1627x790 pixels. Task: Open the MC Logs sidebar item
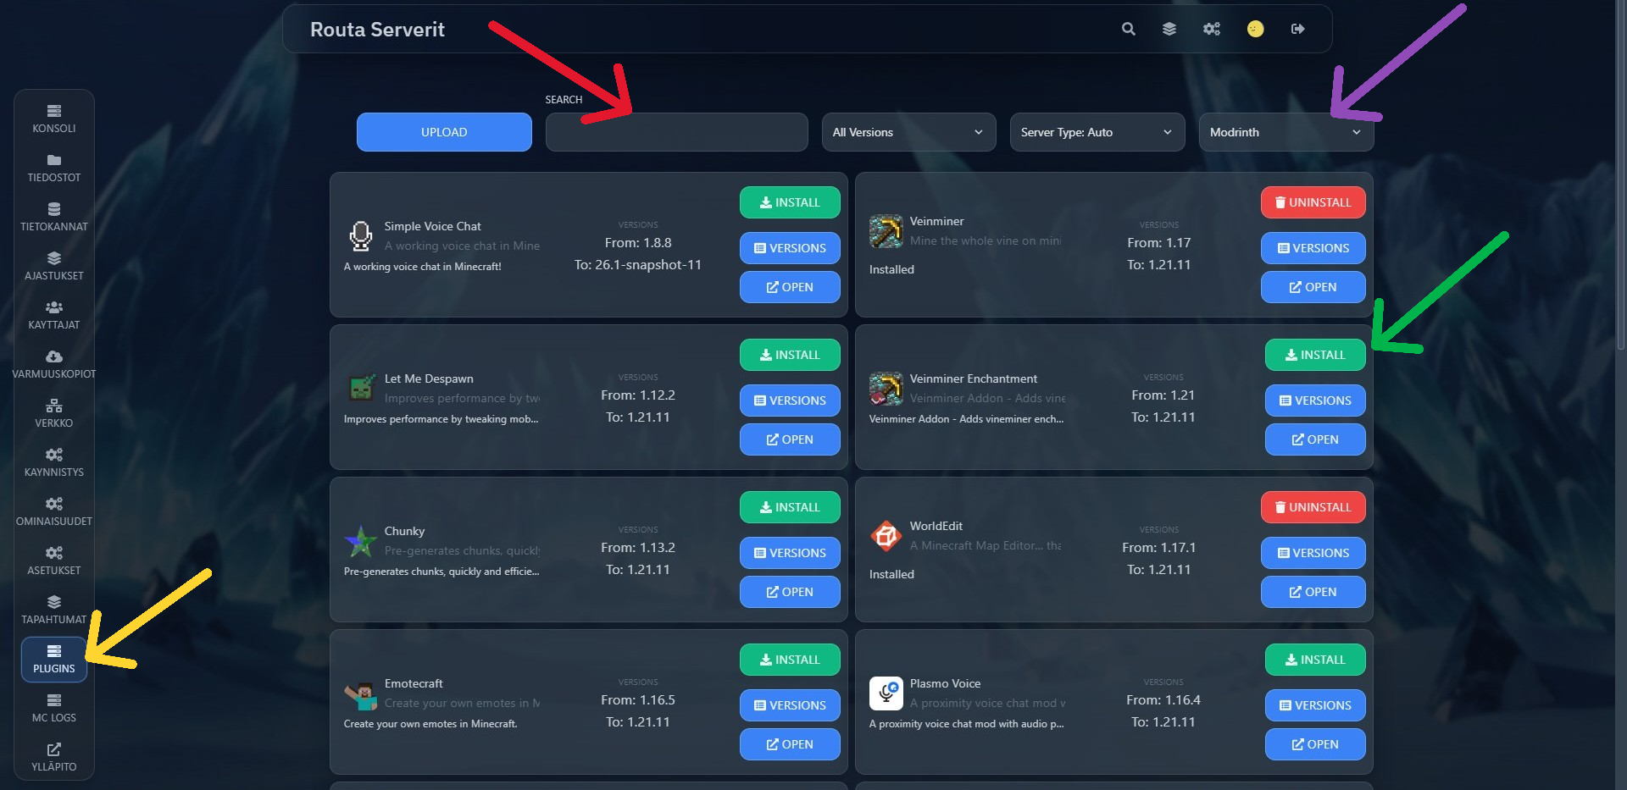pos(54,708)
